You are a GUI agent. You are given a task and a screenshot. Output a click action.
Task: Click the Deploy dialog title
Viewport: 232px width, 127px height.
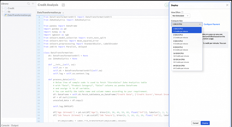[x=175, y=5]
